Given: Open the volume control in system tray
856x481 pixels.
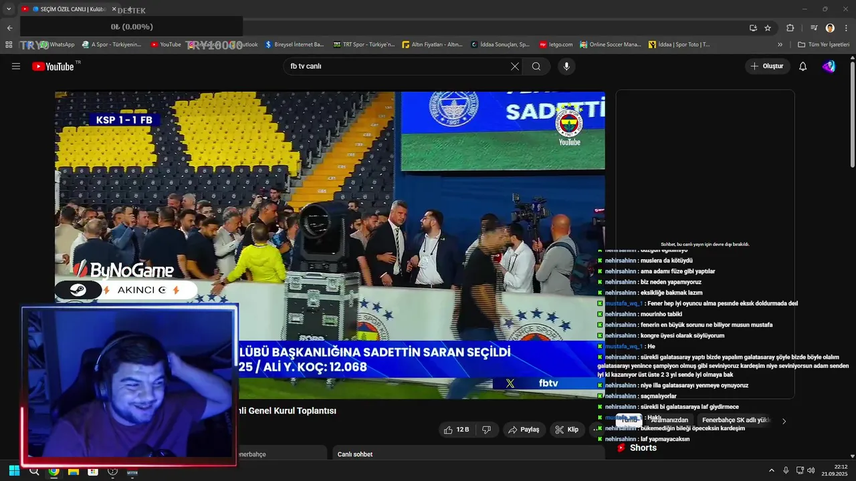Looking at the screenshot, I should 811,471.
